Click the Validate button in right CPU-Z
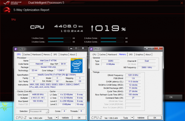This screenshot has width=185, height=121. coord(141,118)
